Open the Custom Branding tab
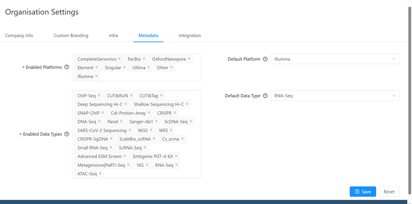Screen dimensions: 412x204 [71, 36]
